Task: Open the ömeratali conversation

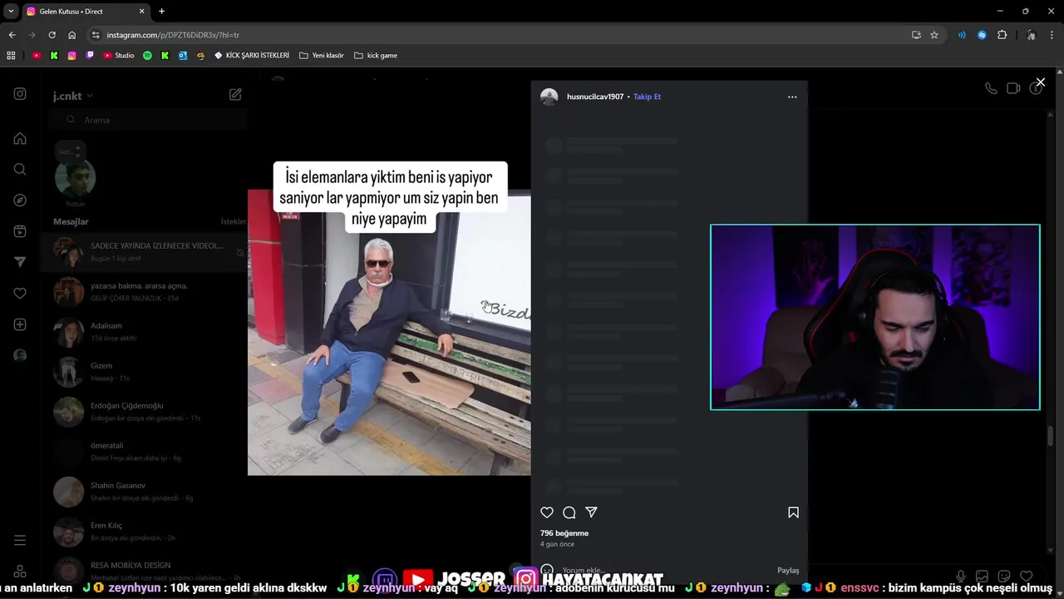Action: [144, 451]
